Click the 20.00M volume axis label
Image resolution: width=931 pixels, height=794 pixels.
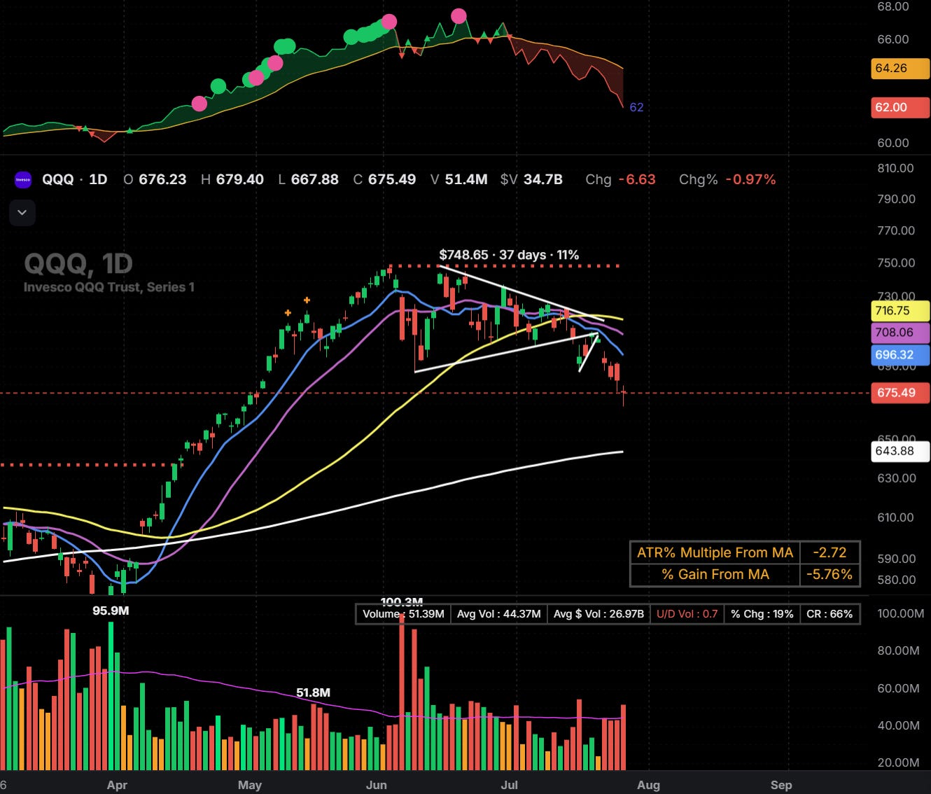pyautogui.click(x=899, y=762)
